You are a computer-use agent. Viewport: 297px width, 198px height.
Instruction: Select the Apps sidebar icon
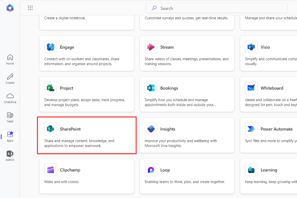coord(10,136)
